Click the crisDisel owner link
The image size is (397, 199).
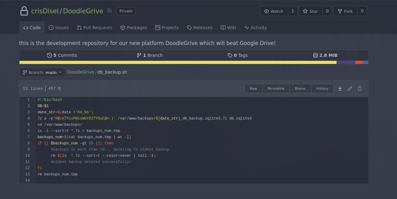[45, 11]
